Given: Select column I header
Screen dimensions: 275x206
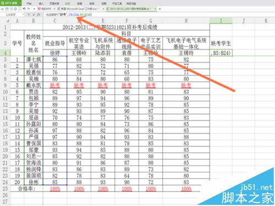Looking at the screenshot, I should pyautogui.click(x=221, y=21).
